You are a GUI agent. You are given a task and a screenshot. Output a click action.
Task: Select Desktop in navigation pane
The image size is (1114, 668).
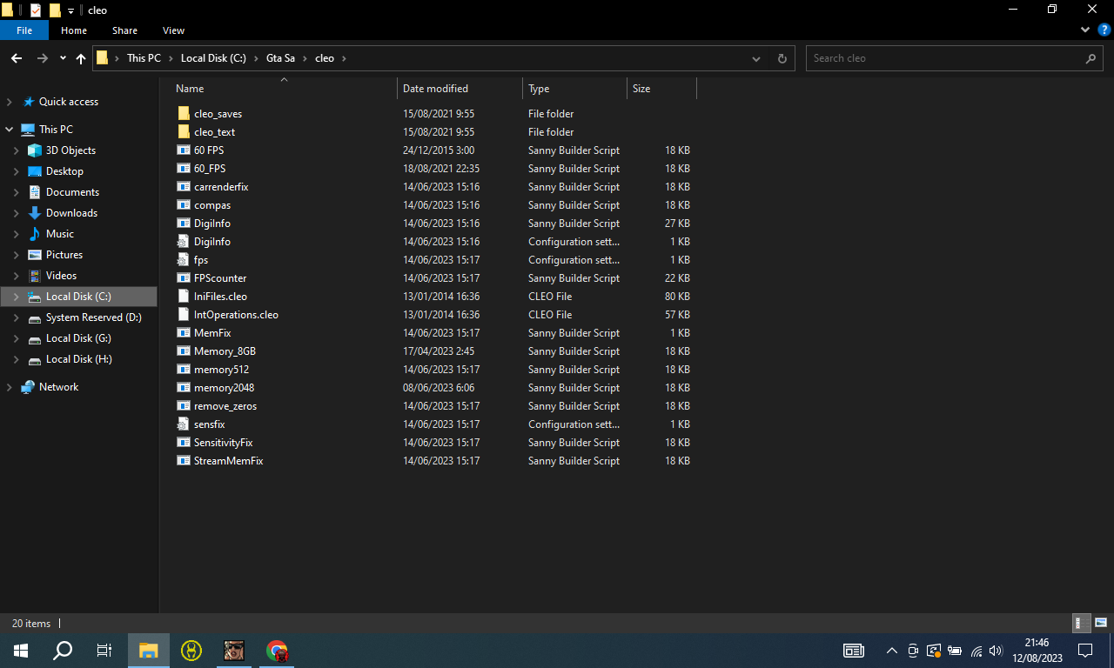tap(64, 171)
